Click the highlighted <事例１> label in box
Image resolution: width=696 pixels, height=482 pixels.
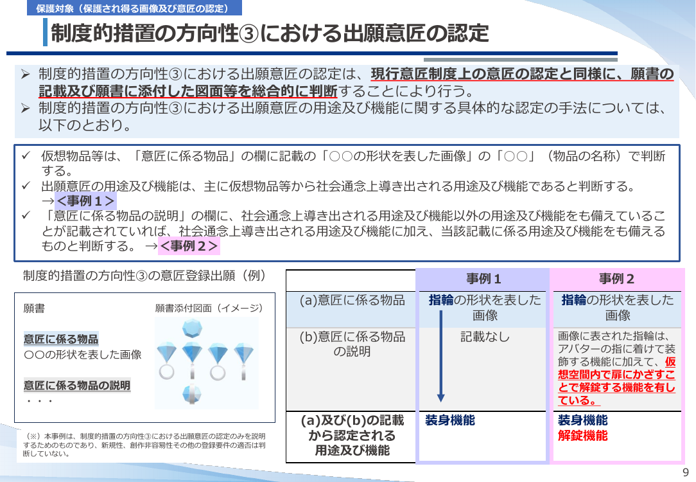coord(85,201)
